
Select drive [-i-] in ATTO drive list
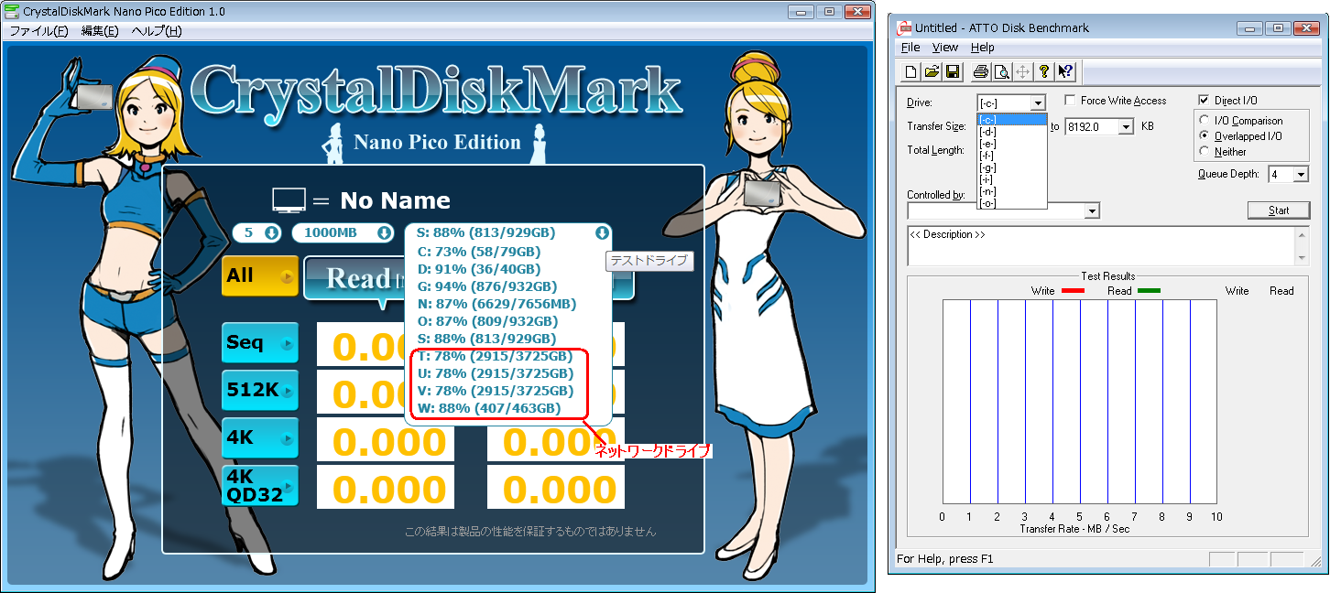tap(1011, 179)
